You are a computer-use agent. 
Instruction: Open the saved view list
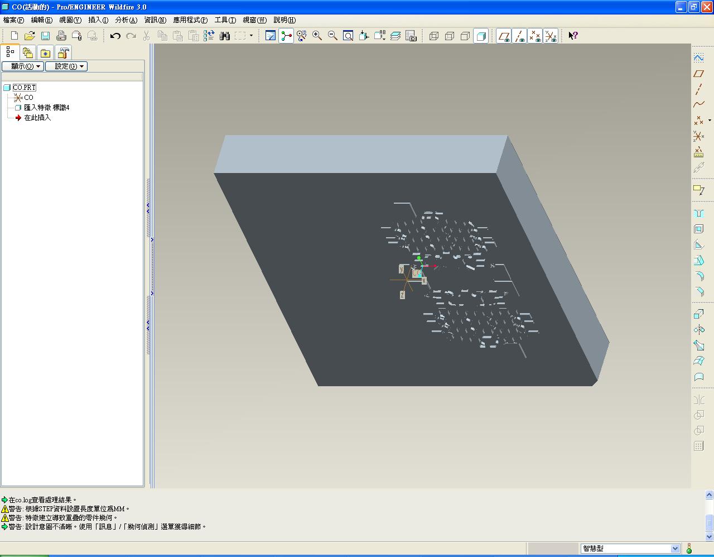(x=380, y=36)
